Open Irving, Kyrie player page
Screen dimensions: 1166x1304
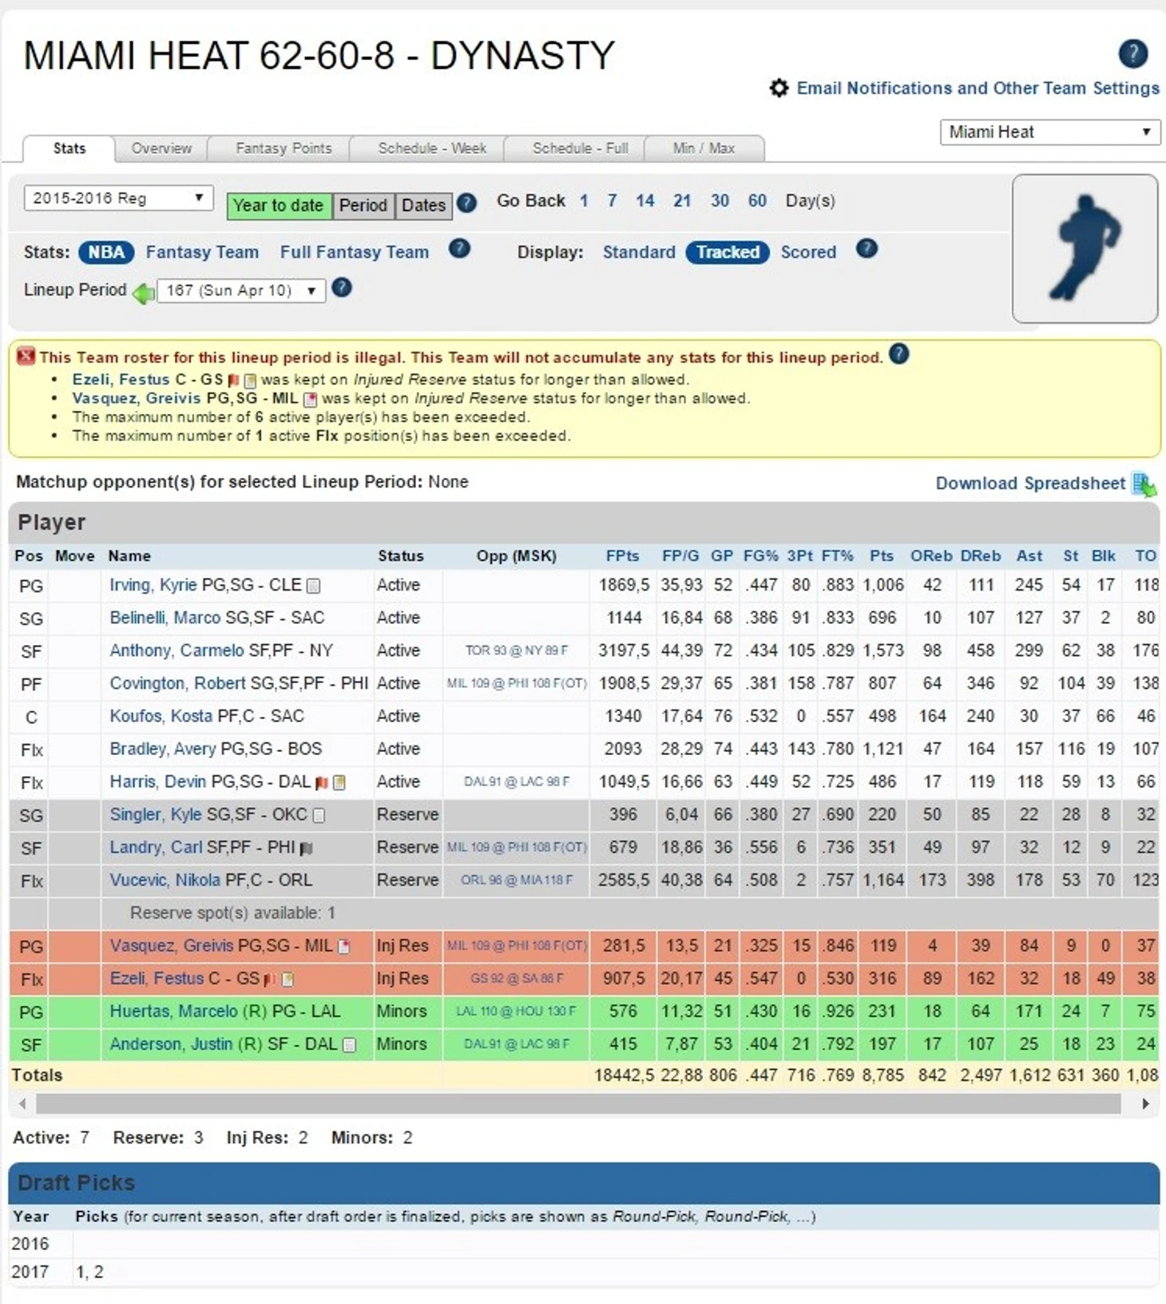tap(153, 585)
